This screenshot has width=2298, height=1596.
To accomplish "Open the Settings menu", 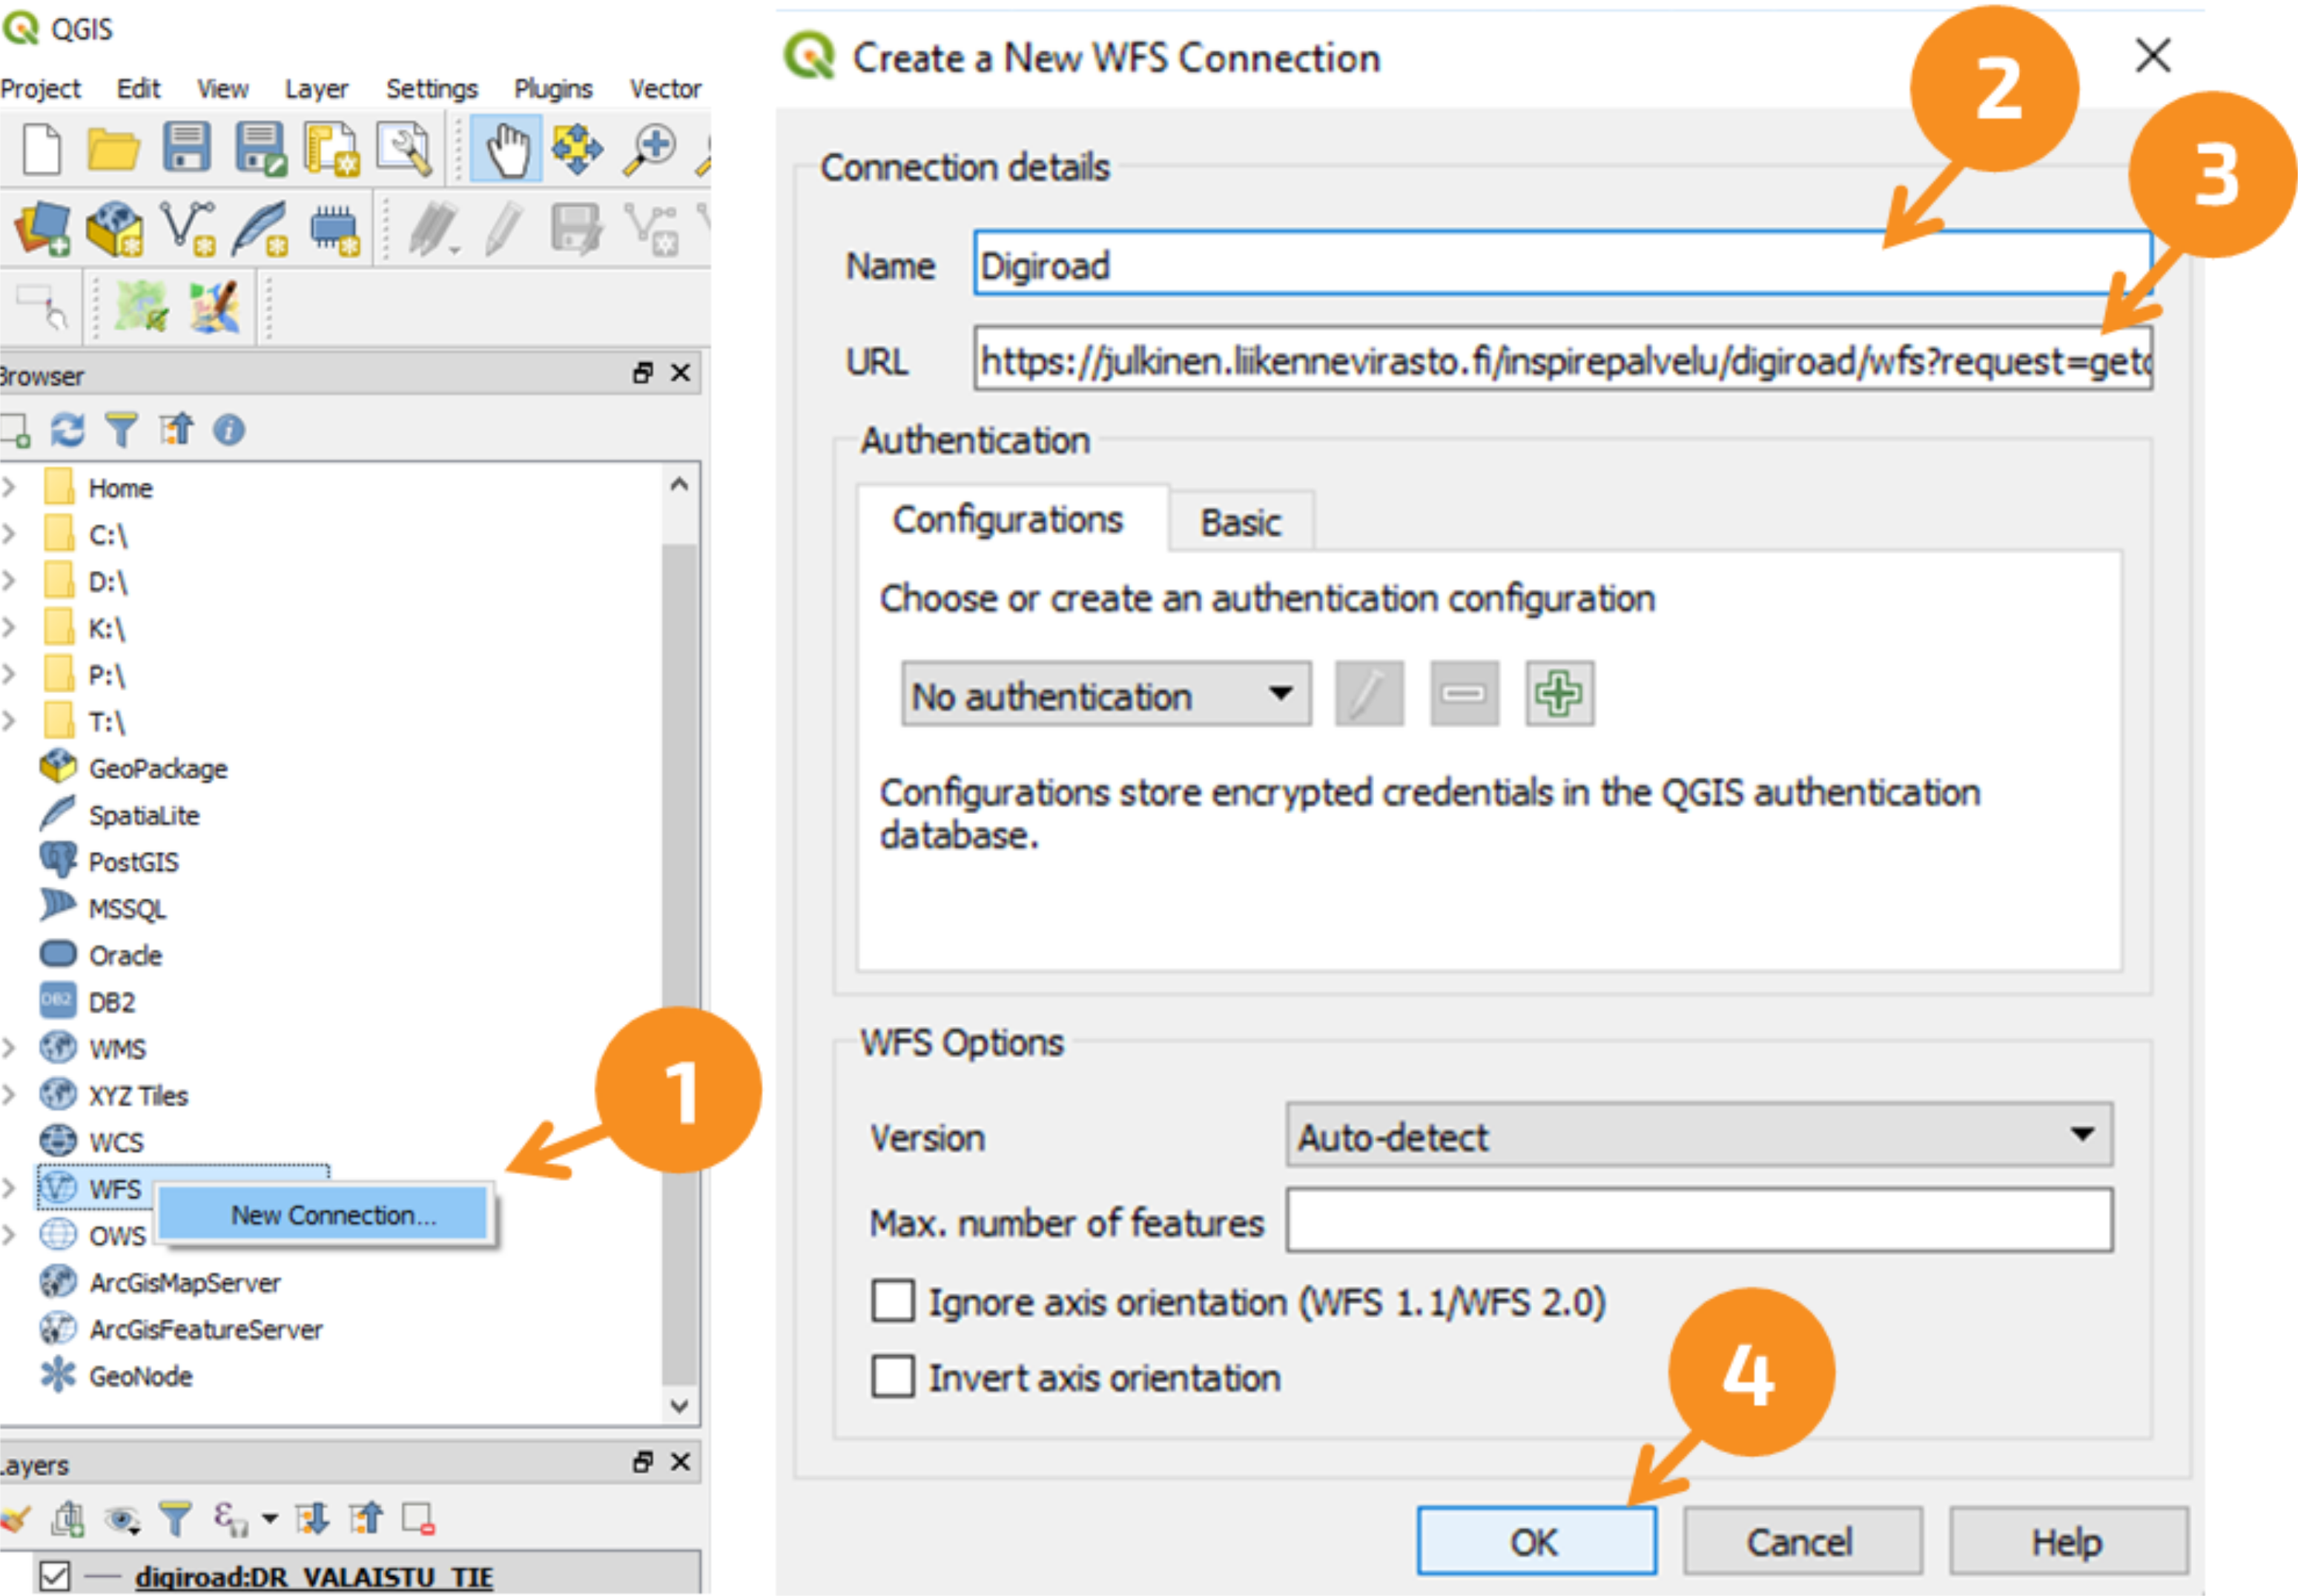I will click(432, 89).
